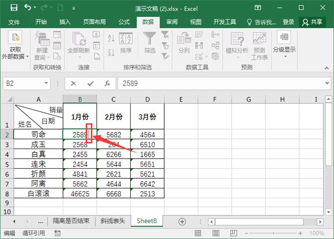The height and width of the screenshot is (239, 334).
Task: Click the Name Box showing B2
Action: (23, 83)
